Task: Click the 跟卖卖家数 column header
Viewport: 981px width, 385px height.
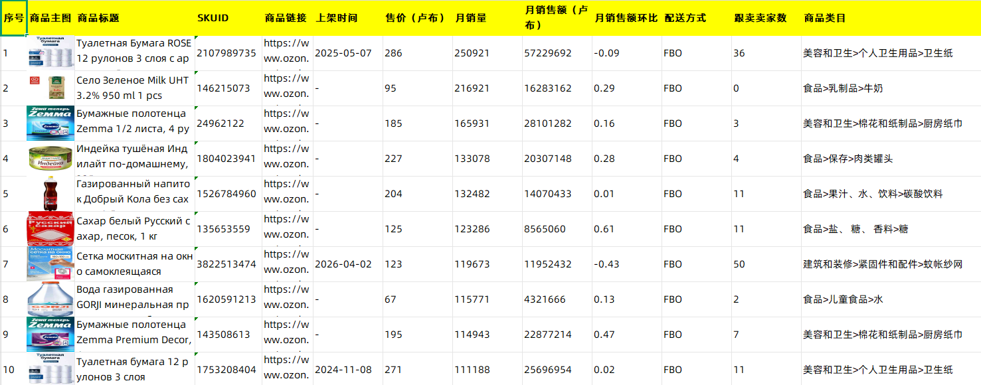Action: 766,18
